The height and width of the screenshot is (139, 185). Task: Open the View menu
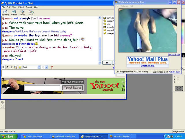coord(14,7)
